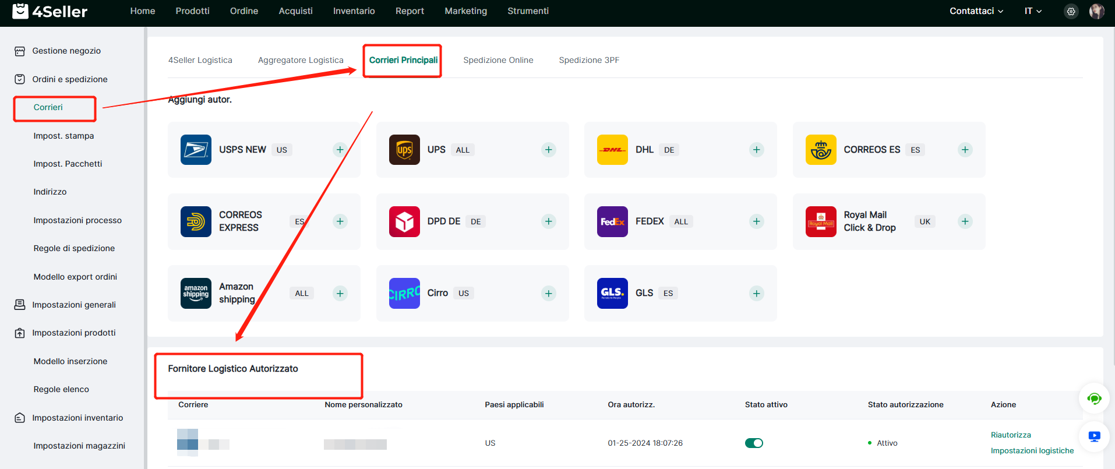Open Impostazioni processo sidebar item
1115x469 pixels.
point(77,220)
